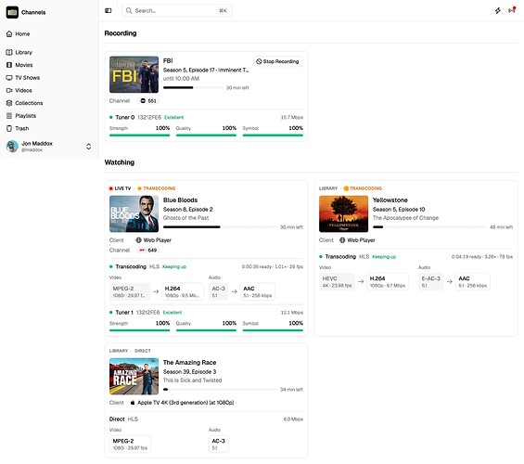Open Yellowstone thumbnail

tap(343, 214)
